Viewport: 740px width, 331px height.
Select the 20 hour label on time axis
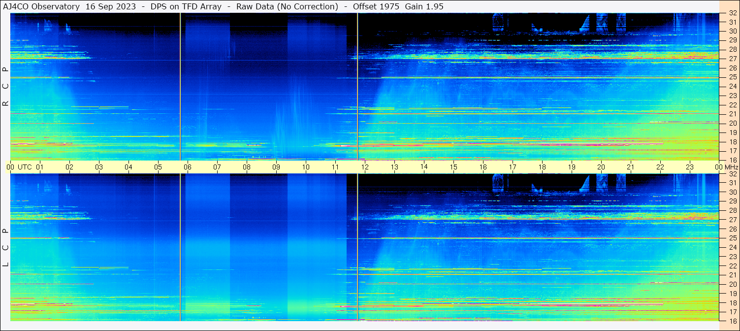601,167
